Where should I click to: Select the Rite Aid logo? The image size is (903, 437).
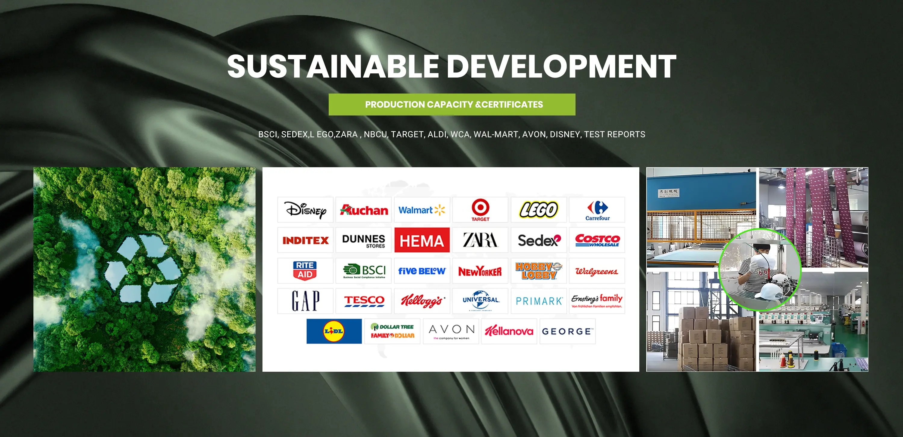[305, 271]
